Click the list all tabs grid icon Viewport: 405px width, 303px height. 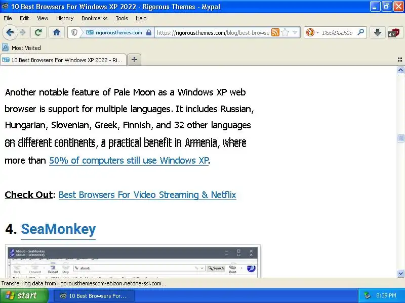point(400,60)
